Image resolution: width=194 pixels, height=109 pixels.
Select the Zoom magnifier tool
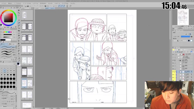pos(19,13)
